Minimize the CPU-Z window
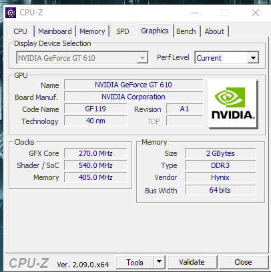The height and width of the screenshot is (272, 271). pos(195,13)
